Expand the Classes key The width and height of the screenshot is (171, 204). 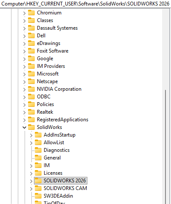pyautogui.click(x=25, y=21)
